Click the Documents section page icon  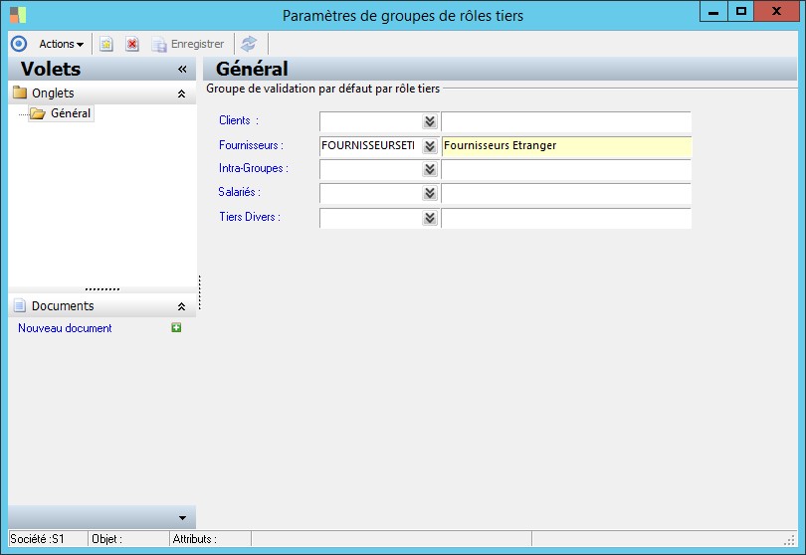[20, 305]
